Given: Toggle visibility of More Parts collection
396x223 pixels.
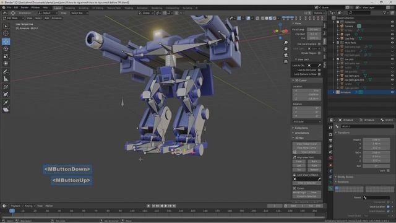Looking at the screenshot, I should click(392, 43).
